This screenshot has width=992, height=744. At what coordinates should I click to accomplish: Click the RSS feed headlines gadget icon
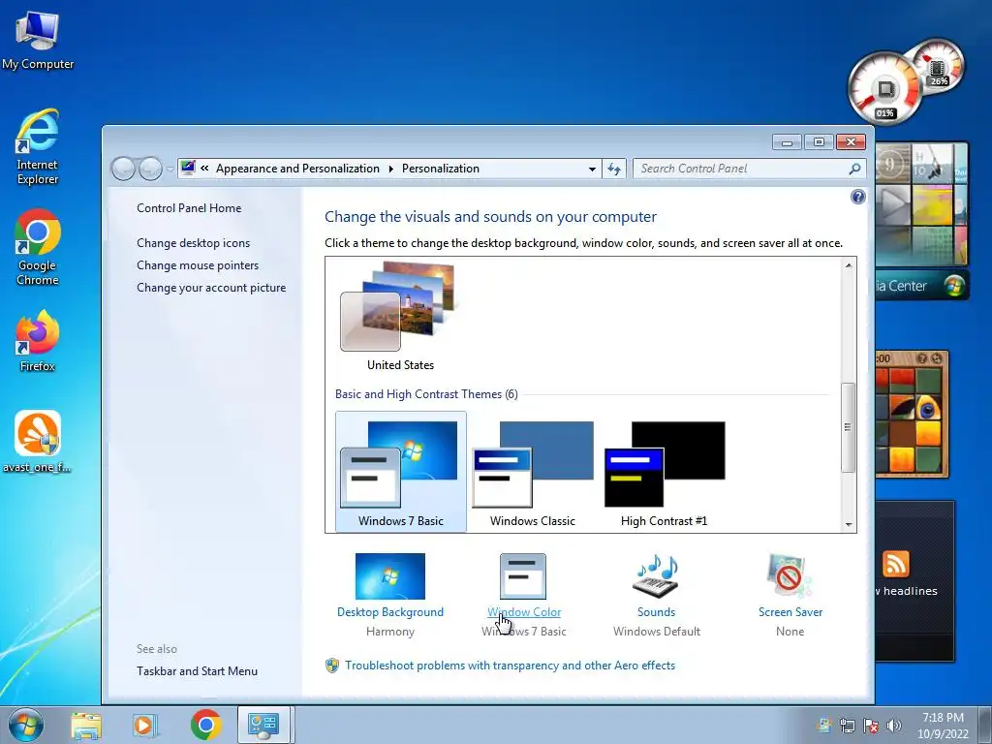coord(896,563)
